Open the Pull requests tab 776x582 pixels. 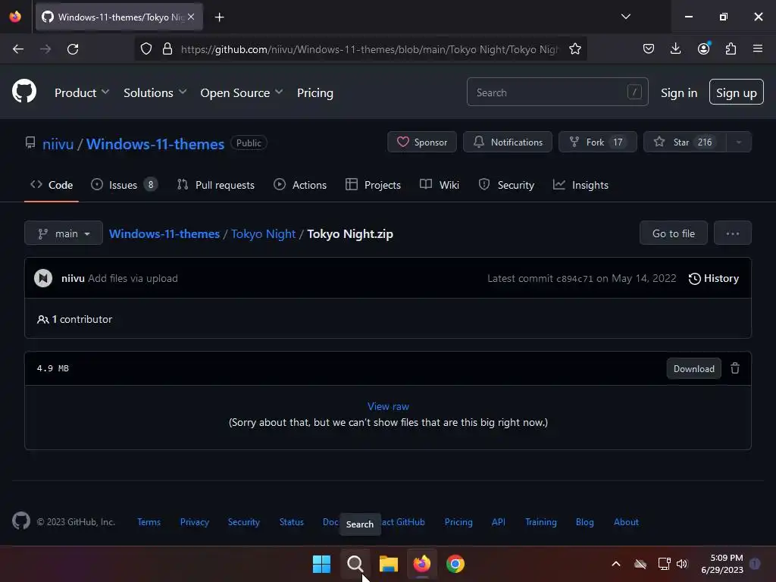coord(216,185)
